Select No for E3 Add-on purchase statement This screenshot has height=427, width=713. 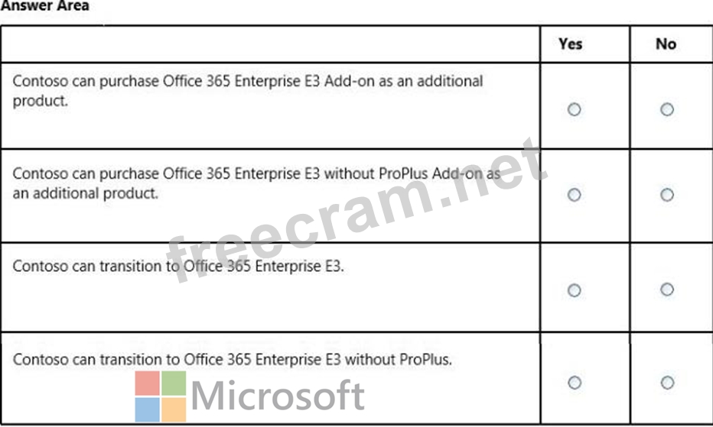click(667, 109)
